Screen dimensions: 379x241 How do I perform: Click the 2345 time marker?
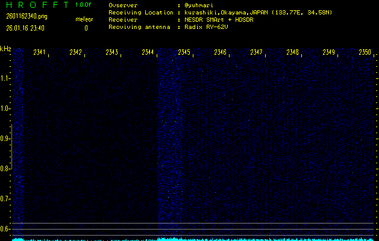tap(184, 52)
